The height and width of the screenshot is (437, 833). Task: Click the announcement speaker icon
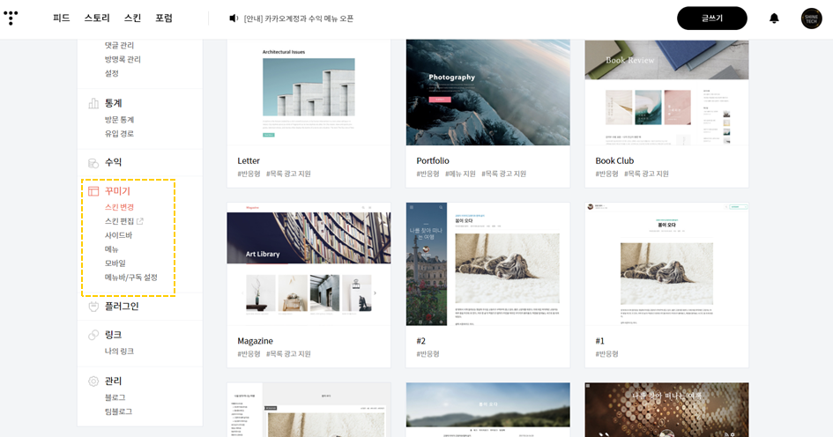tap(234, 18)
